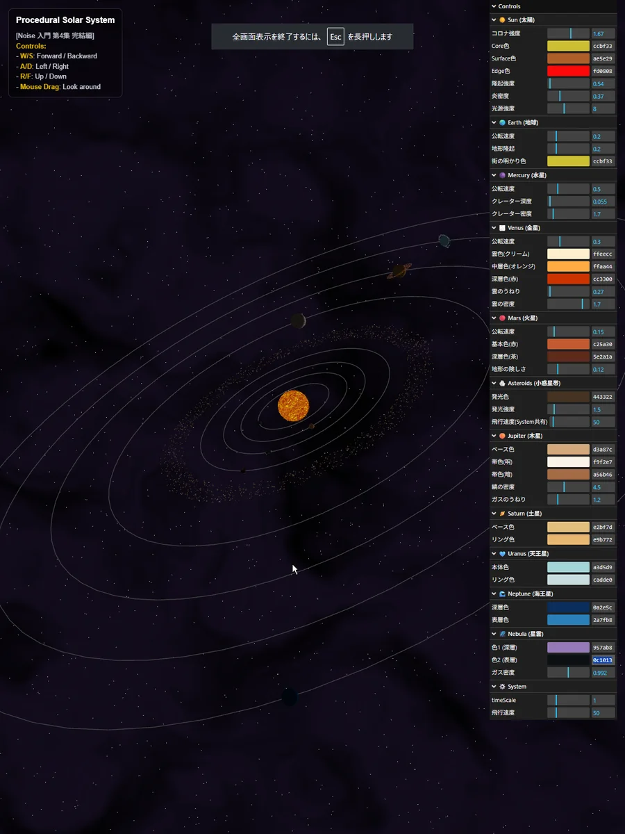625x834 pixels.
Task: Collapse the Venus section chevron
Action: (494, 228)
